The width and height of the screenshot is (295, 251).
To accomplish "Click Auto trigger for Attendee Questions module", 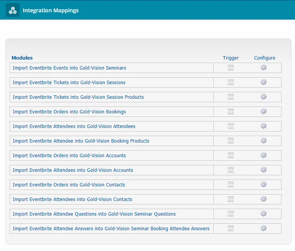I will (231, 214).
